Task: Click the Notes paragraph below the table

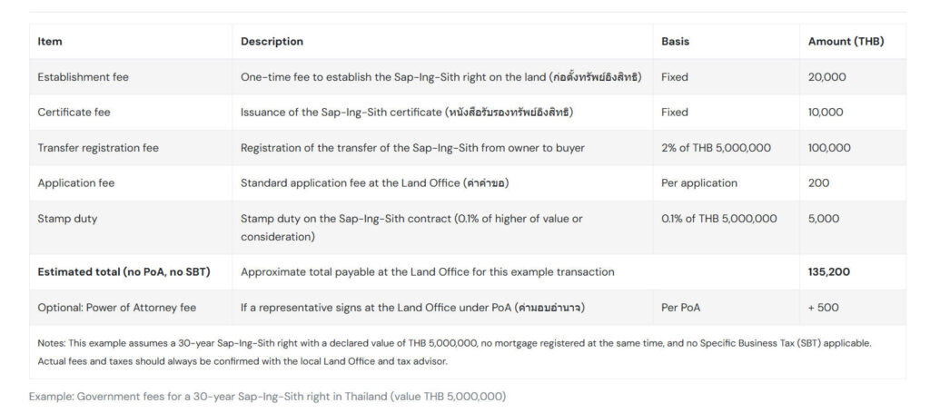Action: [x=454, y=352]
